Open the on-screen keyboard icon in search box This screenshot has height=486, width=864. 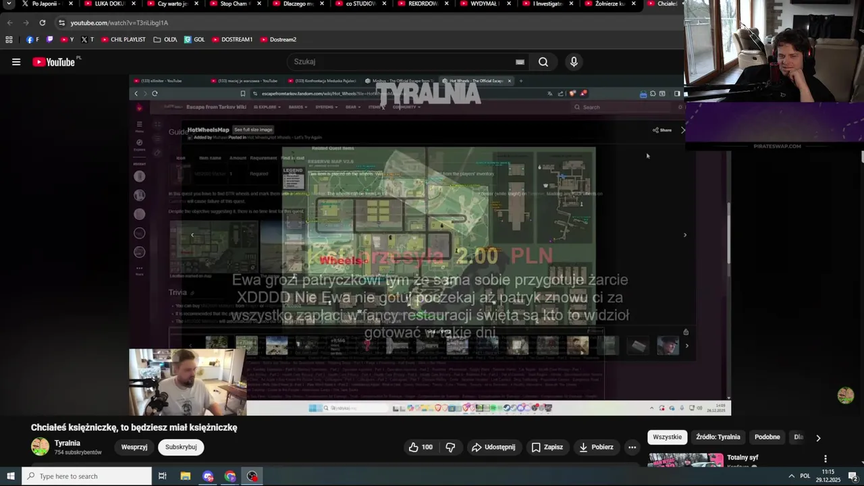(520, 62)
